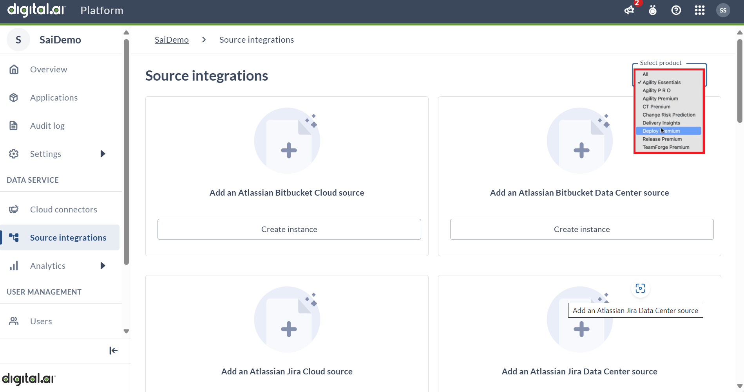Open the announcements megaphone icon
The image size is (744, 392).
(x=629, y=11)
